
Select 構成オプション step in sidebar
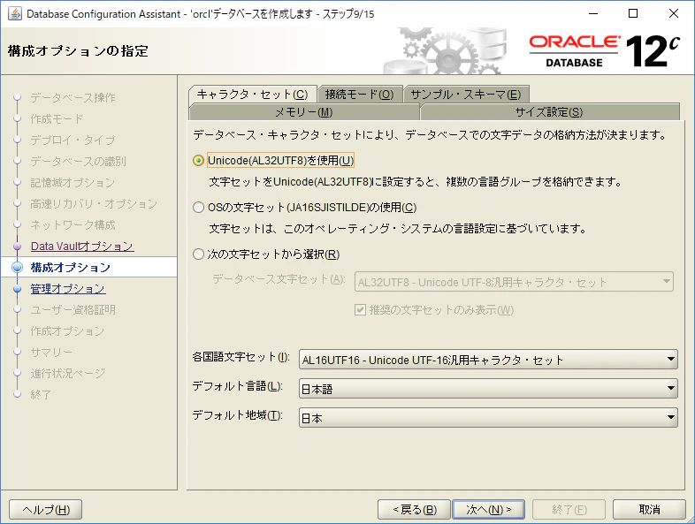click(x=71, y=268)
